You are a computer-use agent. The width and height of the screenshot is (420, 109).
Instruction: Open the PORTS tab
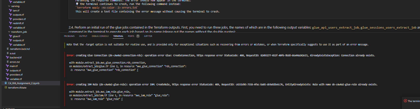(x=131, y=36)
